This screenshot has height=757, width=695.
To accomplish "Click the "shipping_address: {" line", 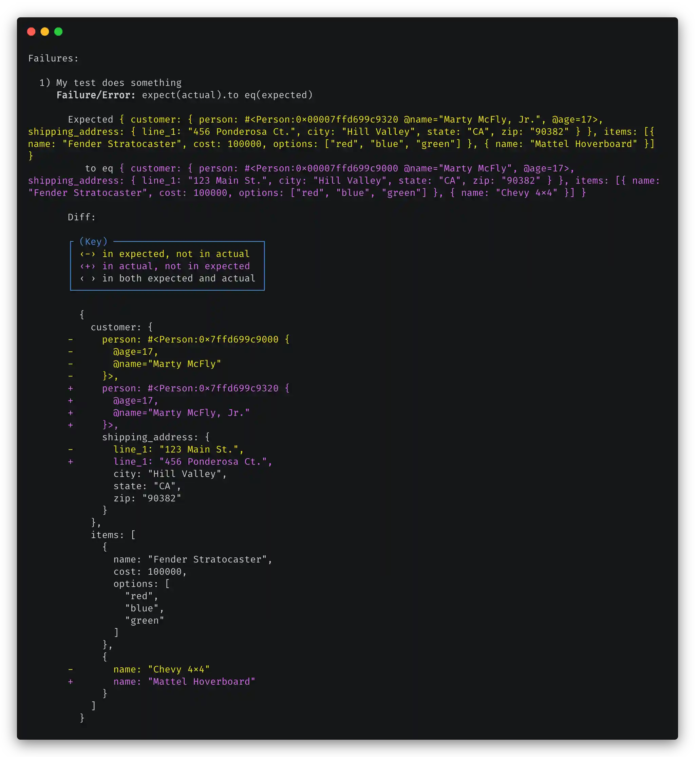I will point(156,437).
